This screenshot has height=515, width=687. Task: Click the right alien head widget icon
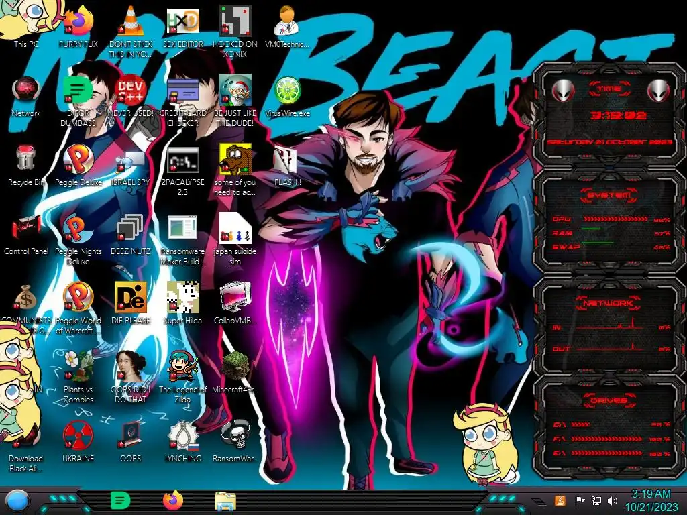659,91
